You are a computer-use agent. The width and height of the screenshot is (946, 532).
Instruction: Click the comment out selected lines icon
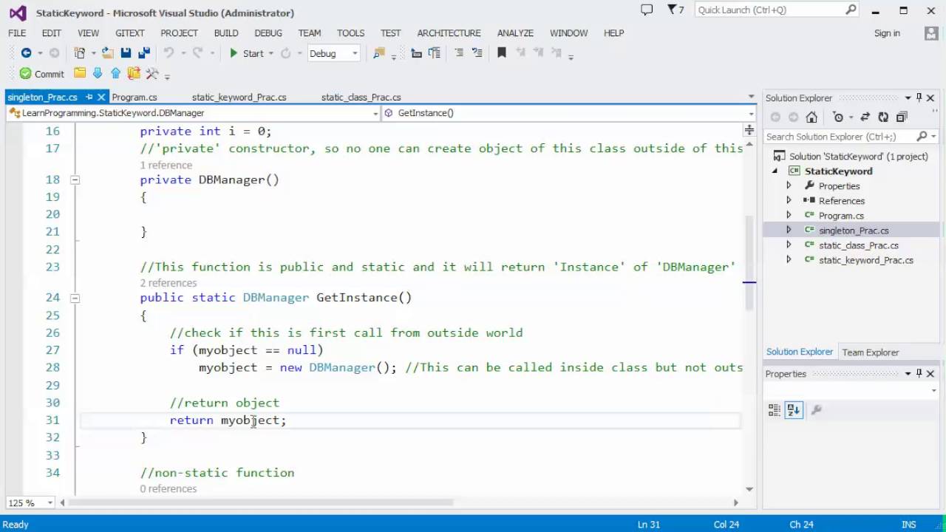459,53
